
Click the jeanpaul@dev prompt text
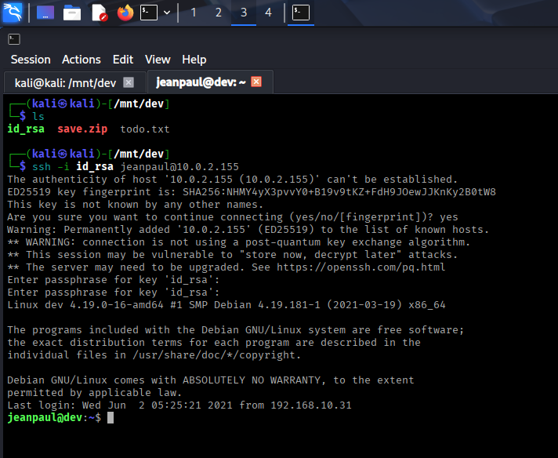pyautogui.click(x=45, y=417)
